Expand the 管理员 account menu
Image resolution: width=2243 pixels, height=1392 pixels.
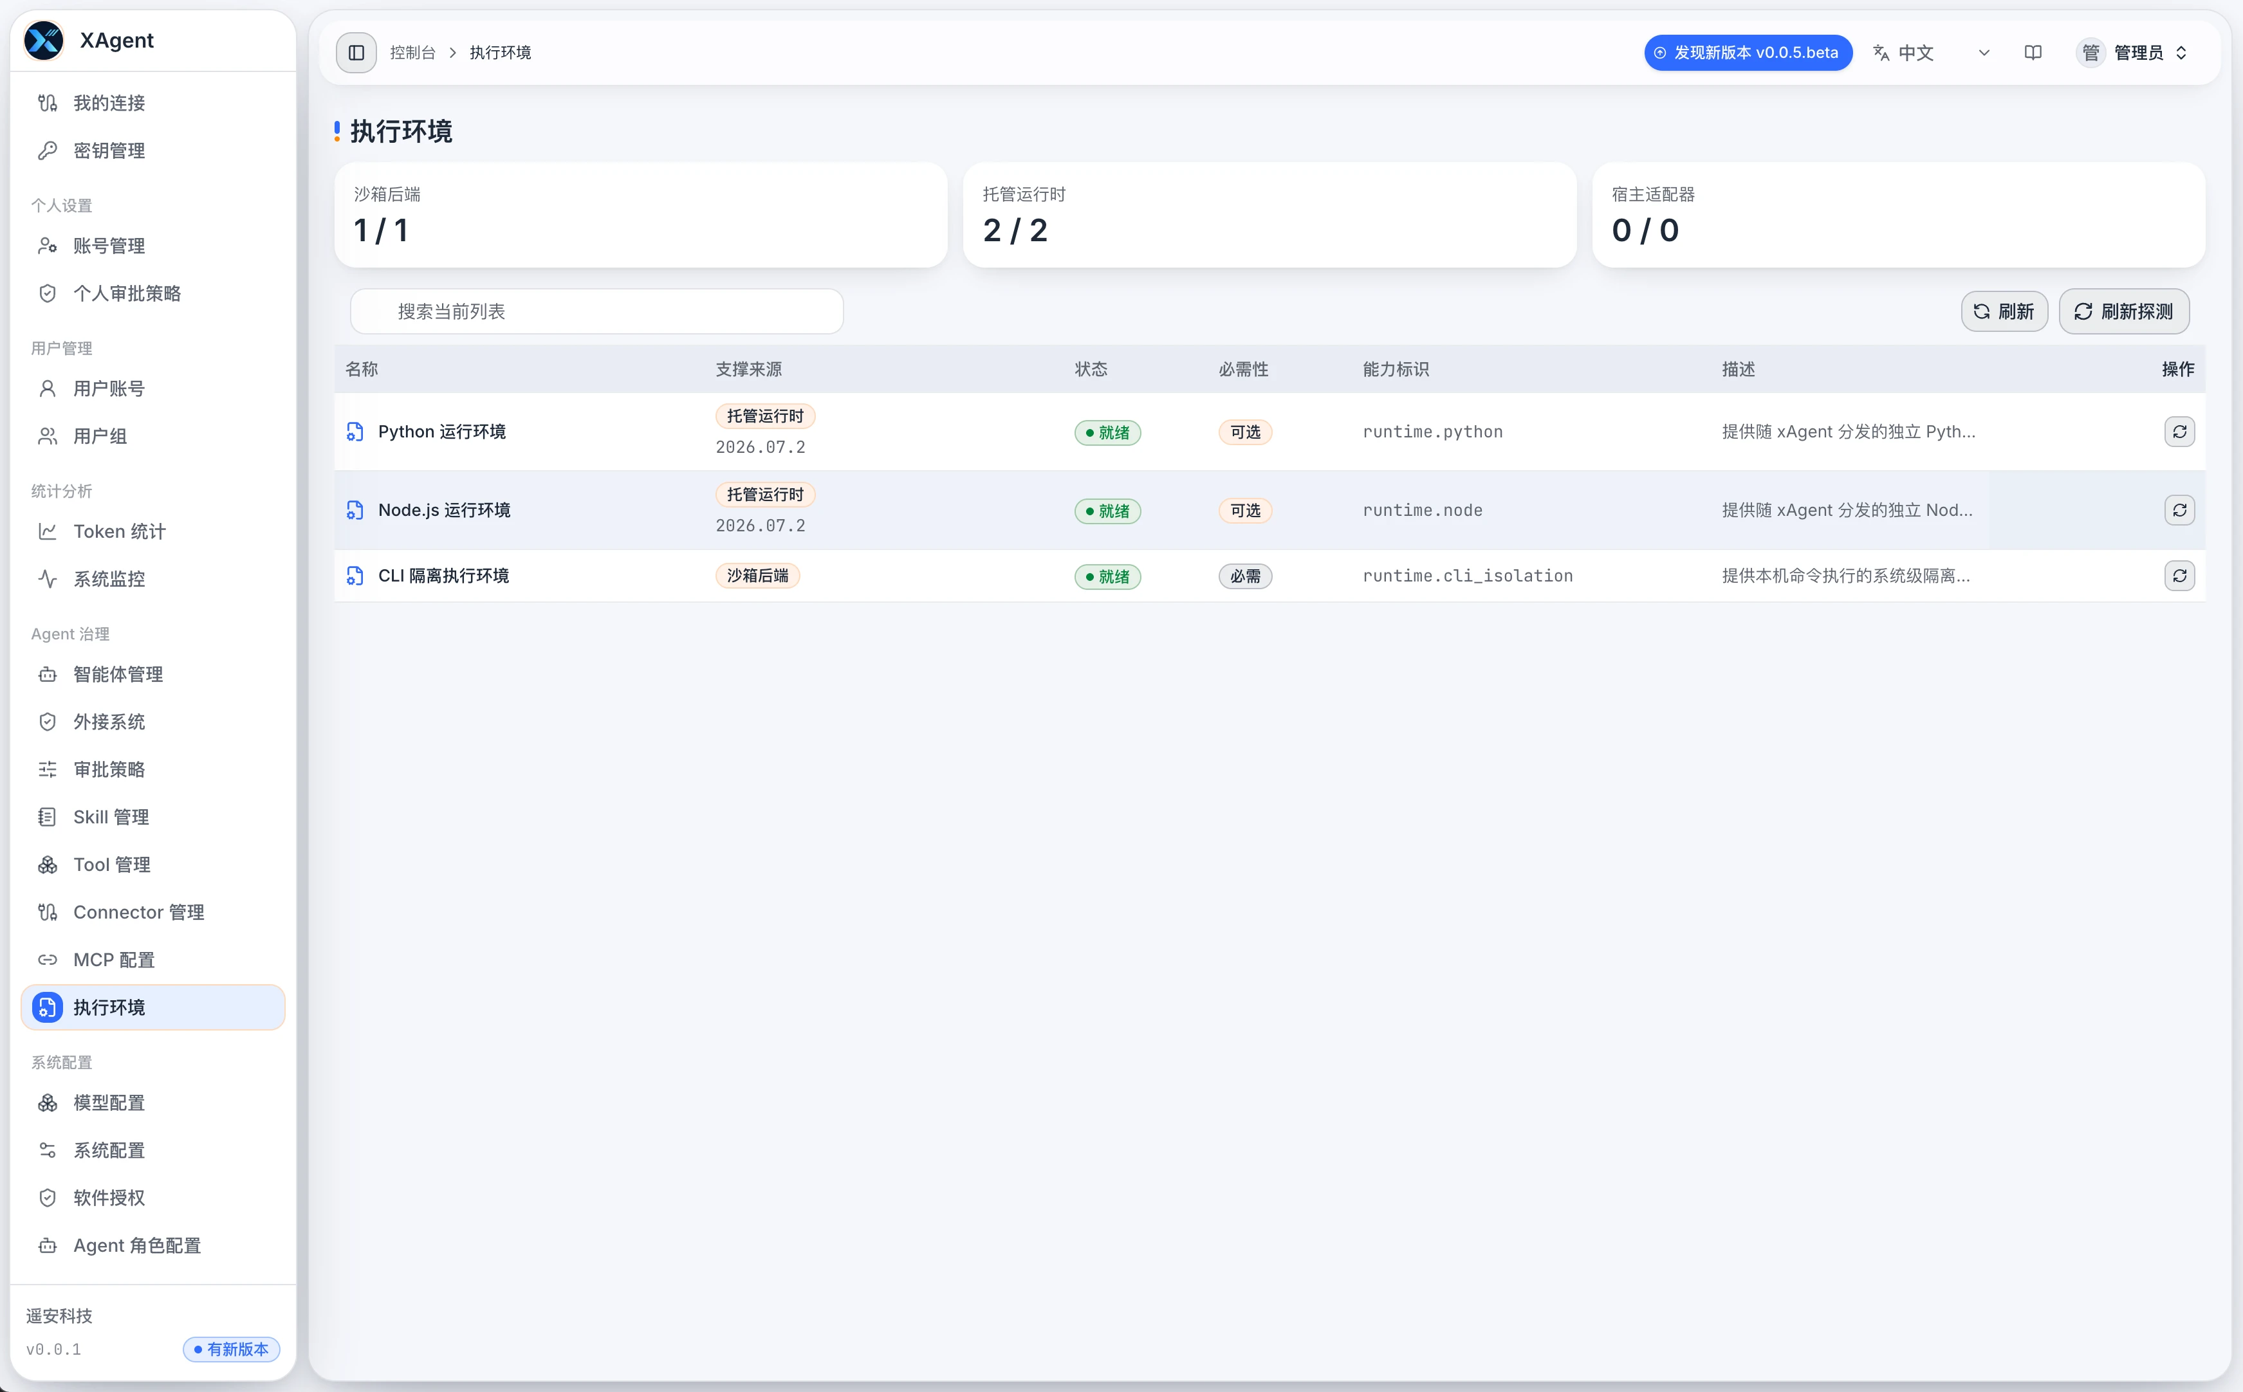tap(2132, 53)
